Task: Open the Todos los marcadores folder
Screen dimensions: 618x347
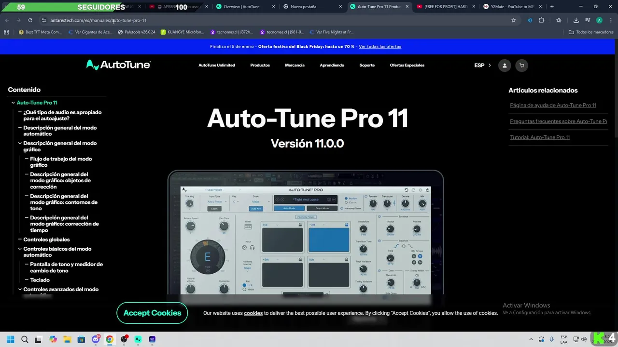Action: click(x=591, y=32)
